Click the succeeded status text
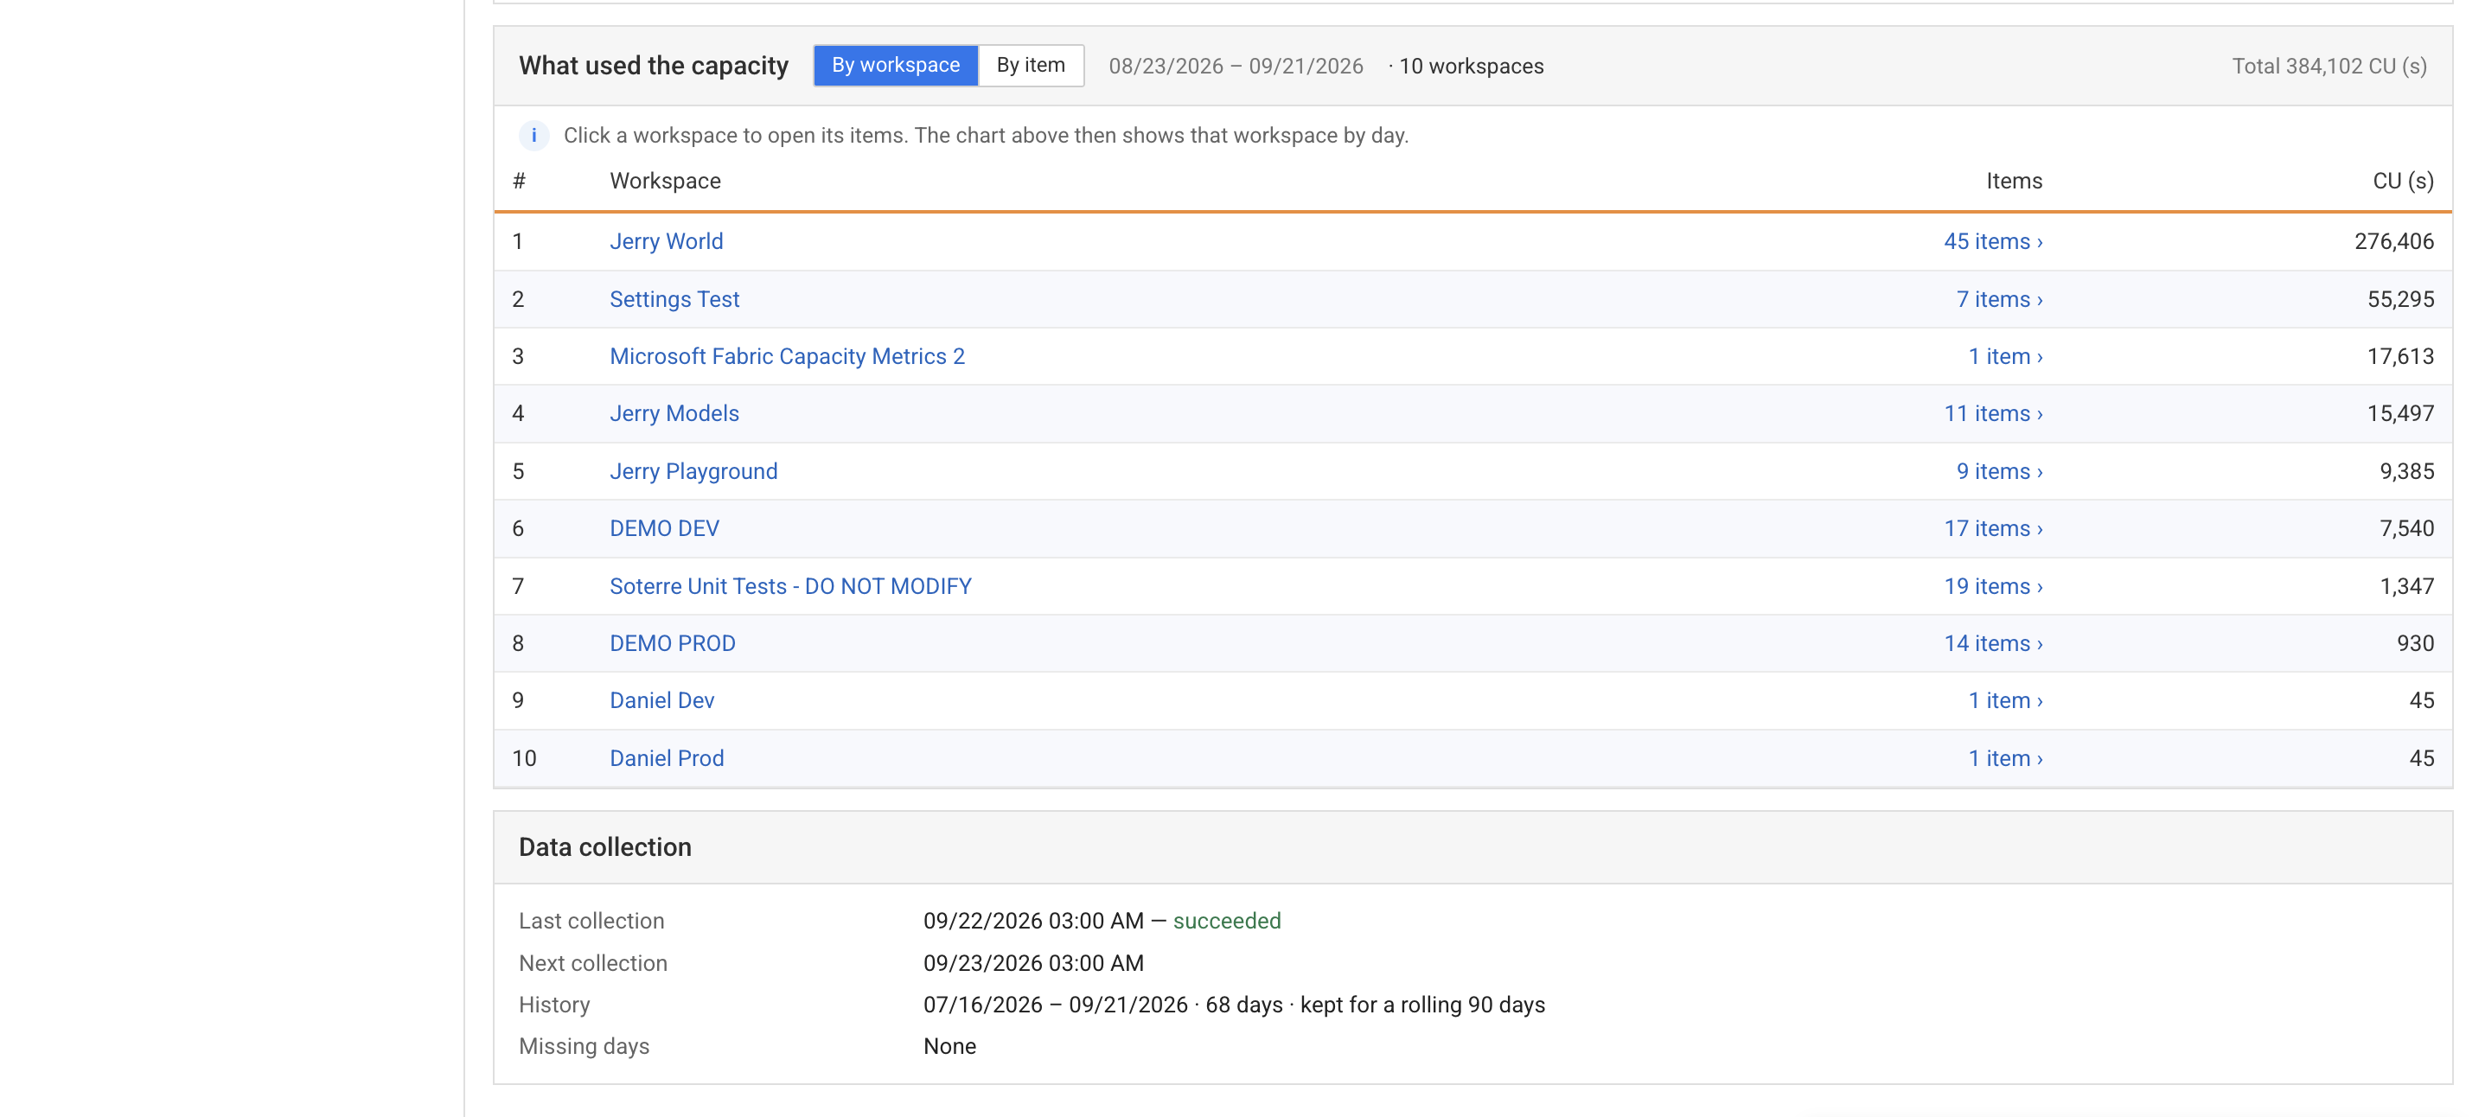Image resolution: width=2485 pixels, height=1117 pixels. [1226, 920]
